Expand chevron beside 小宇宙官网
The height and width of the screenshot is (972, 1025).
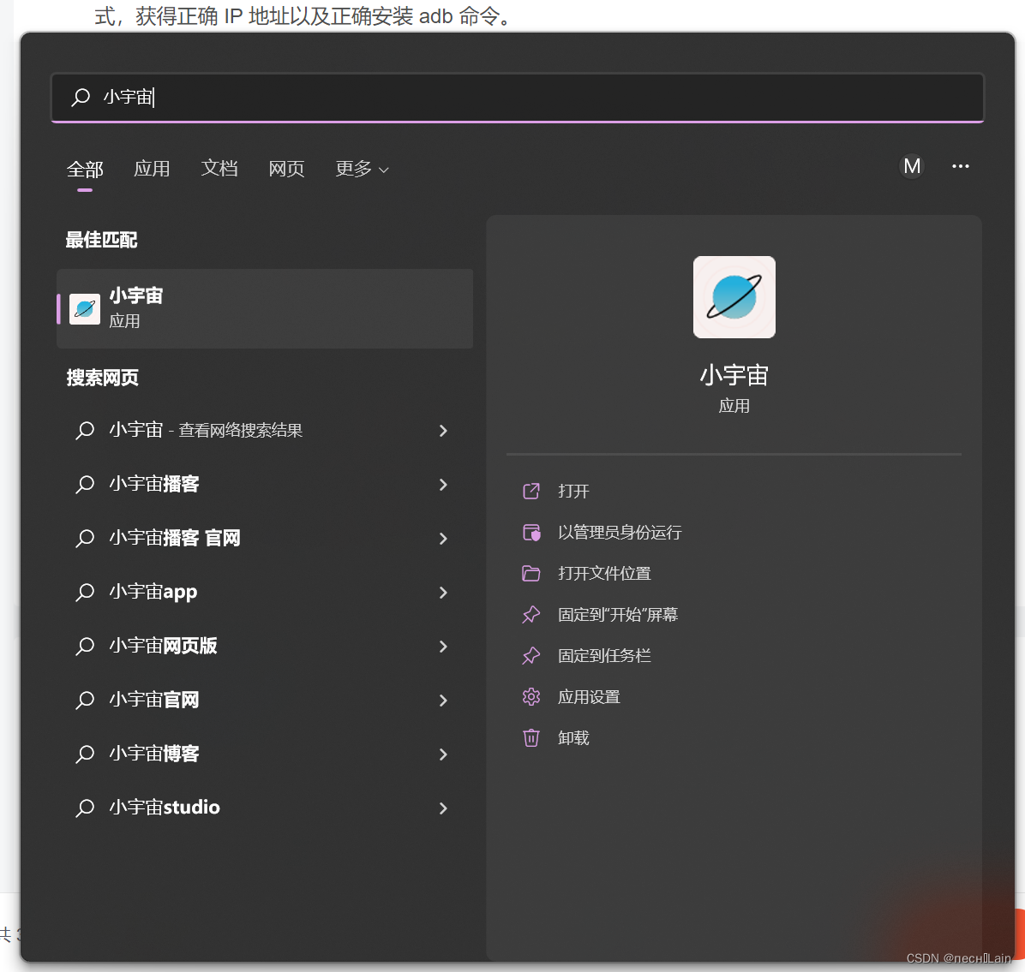pos(443,701)
